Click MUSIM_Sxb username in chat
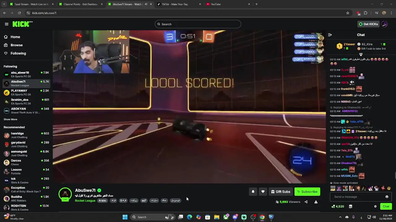Viewport: 396px width, 222px height. click(x=349, y=176)
